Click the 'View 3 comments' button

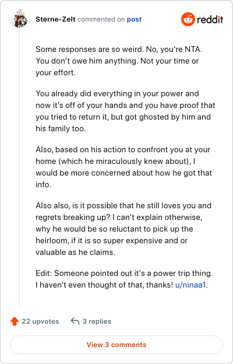tap(116, 345)
